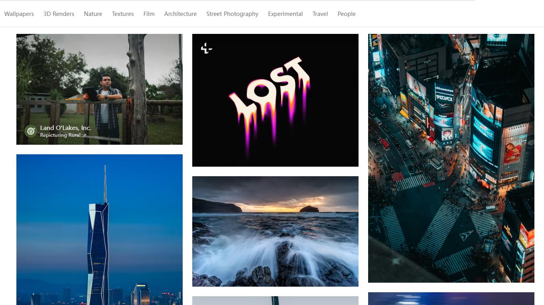Visit the Land O'Lakes, Inc. sponsor link
This screenshot has width=544, height=305.
pyautogui.click(x=66, y=128)
